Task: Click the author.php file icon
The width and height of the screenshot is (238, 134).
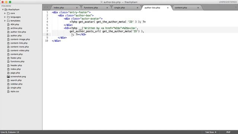Action: point(8,36)
